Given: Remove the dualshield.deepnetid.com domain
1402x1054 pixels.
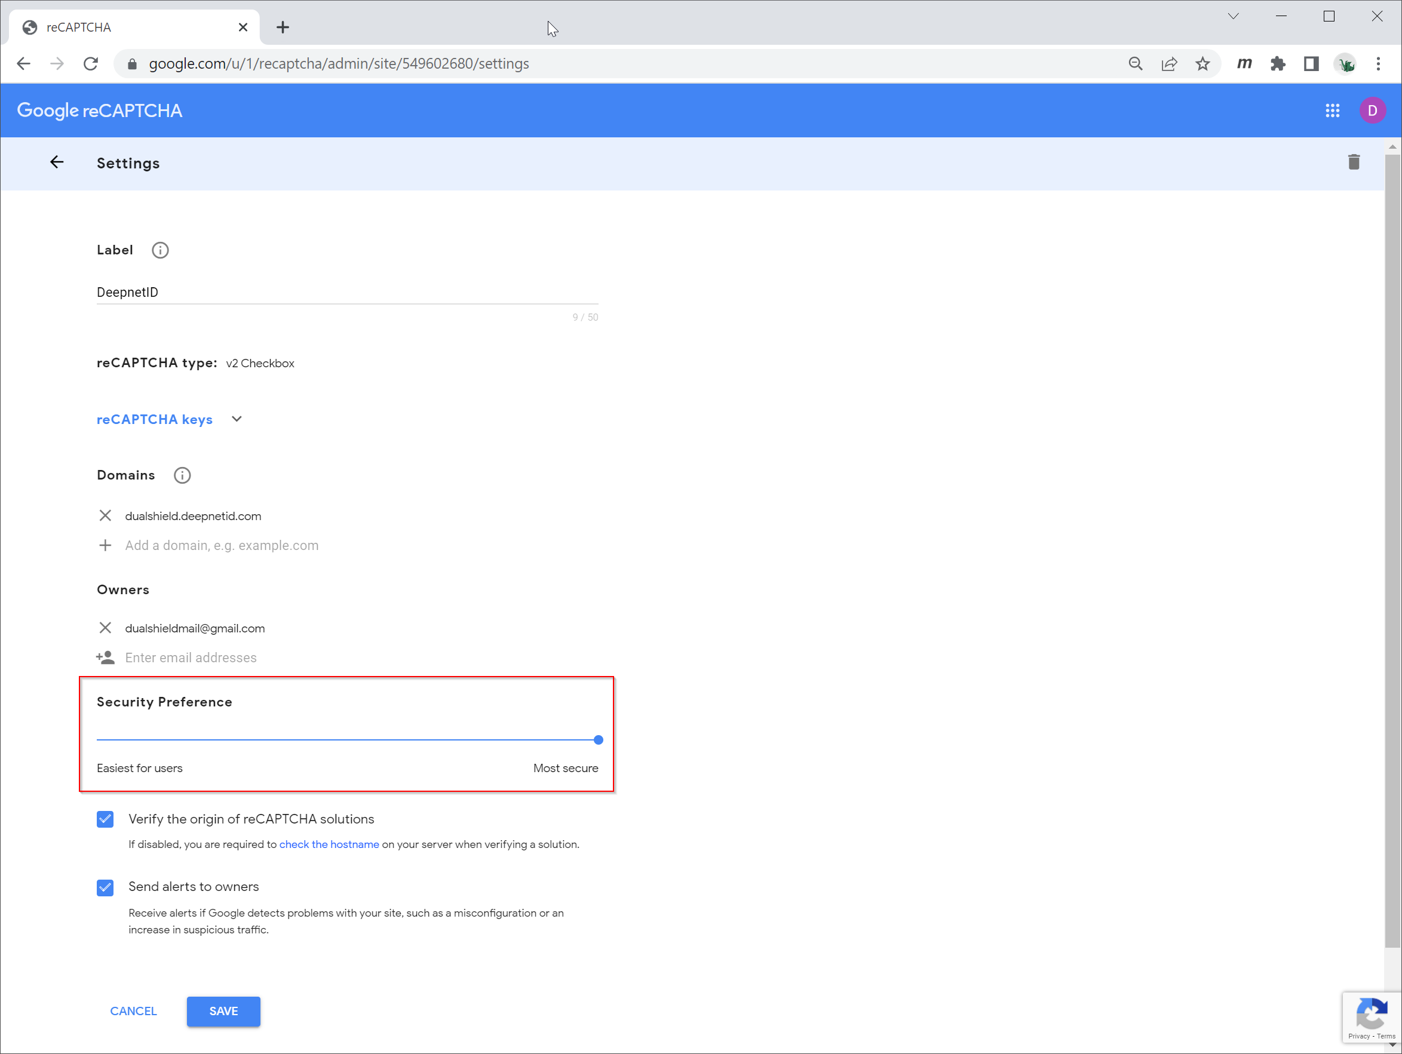Looking at the screenshot, I should [x=105, y=515].
